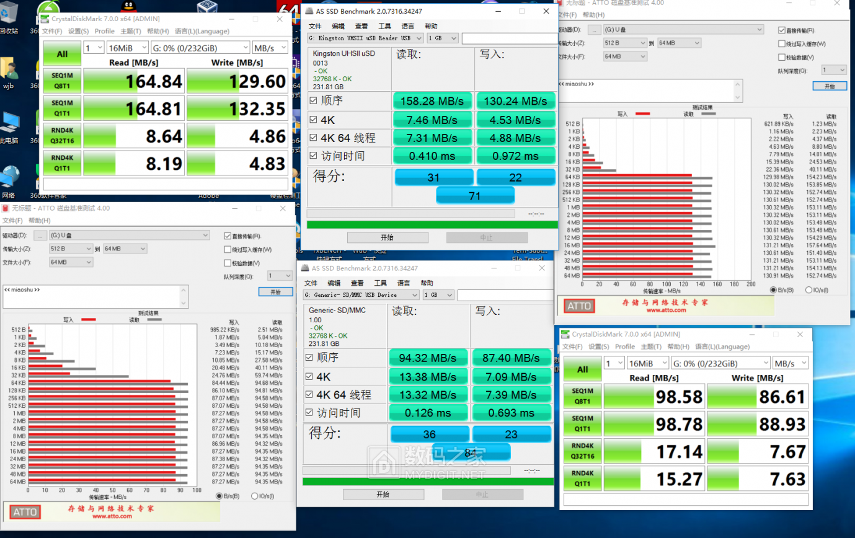Click 开始 in the upper ATTO window
Screen dimensions: 855x538
[830, 86]
